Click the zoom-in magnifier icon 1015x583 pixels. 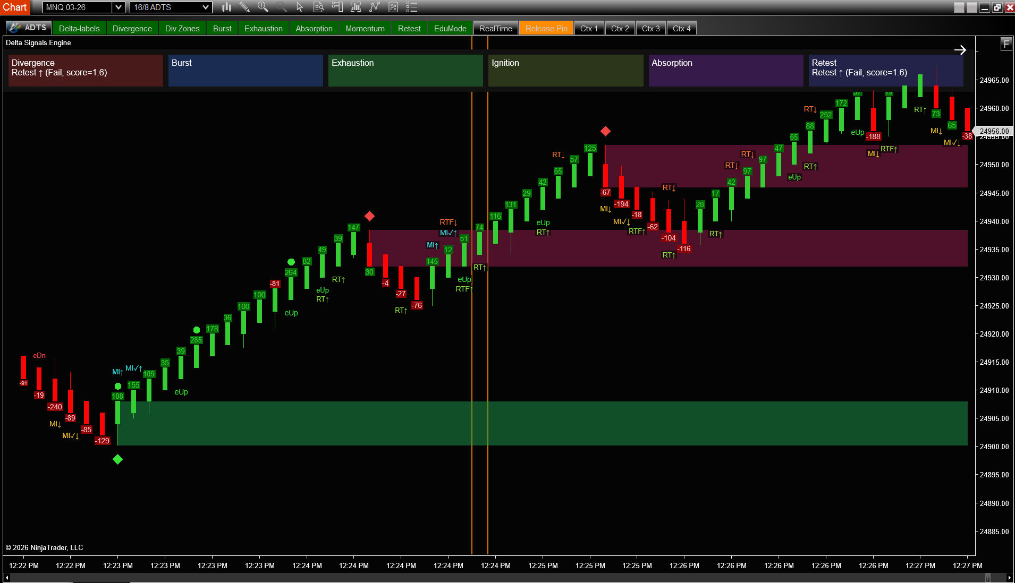[263, 7]
